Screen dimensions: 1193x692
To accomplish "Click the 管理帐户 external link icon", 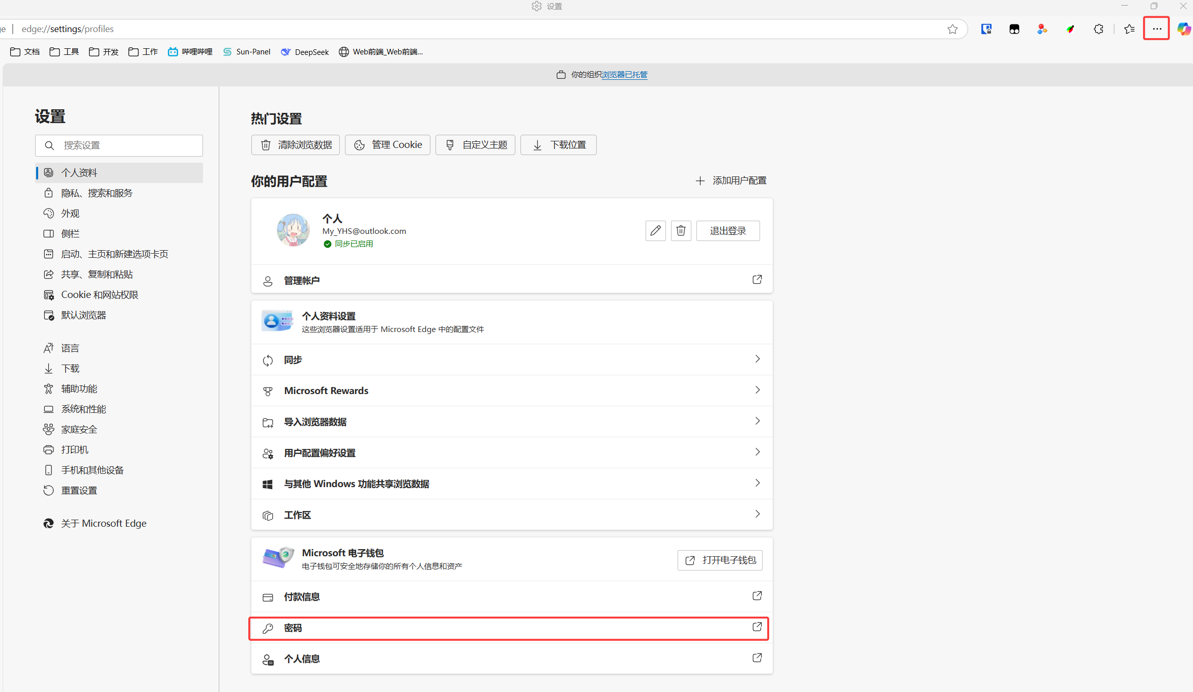I will [757, 280].
